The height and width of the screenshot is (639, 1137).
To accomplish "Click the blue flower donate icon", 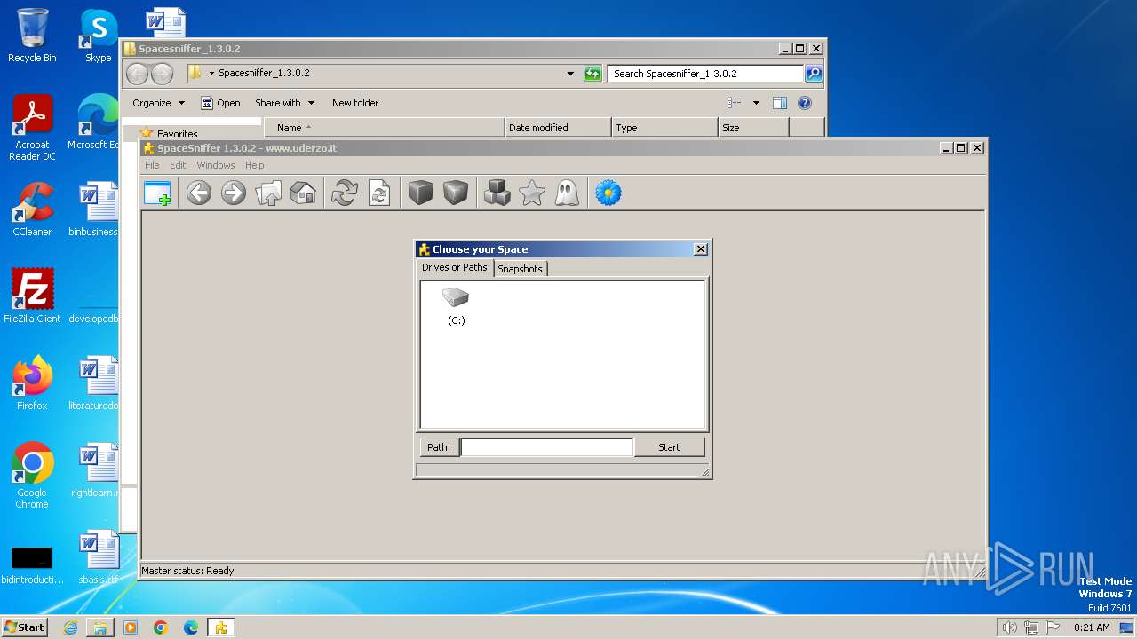I will coord(608,193).
